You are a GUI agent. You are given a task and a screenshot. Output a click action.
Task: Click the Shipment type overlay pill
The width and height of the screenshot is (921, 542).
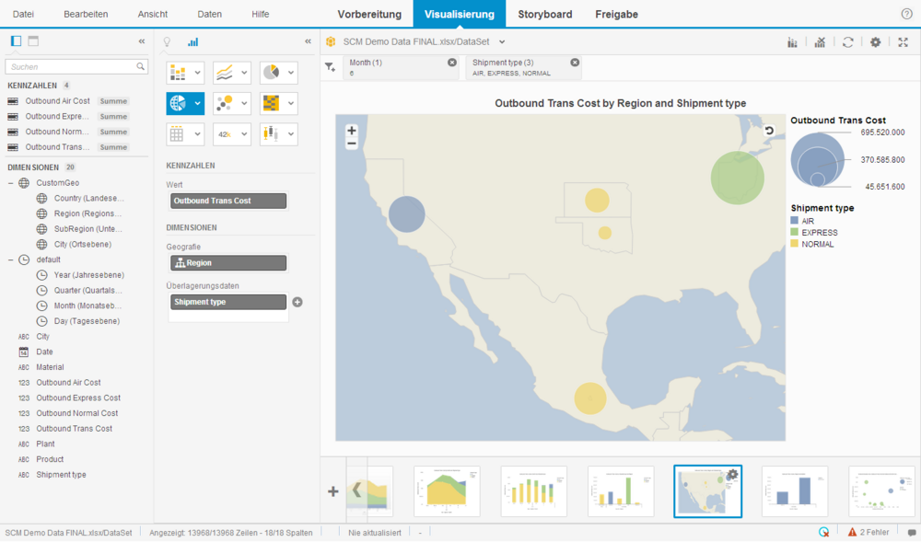228,302
